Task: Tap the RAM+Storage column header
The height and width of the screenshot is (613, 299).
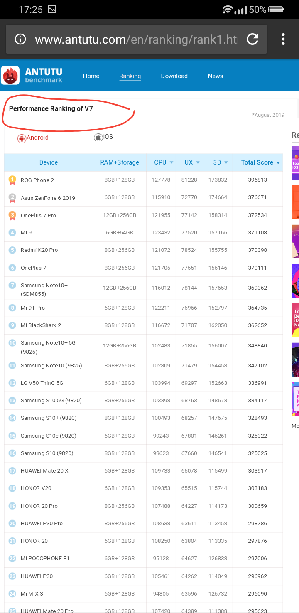Action: click(x=120, y=162)
